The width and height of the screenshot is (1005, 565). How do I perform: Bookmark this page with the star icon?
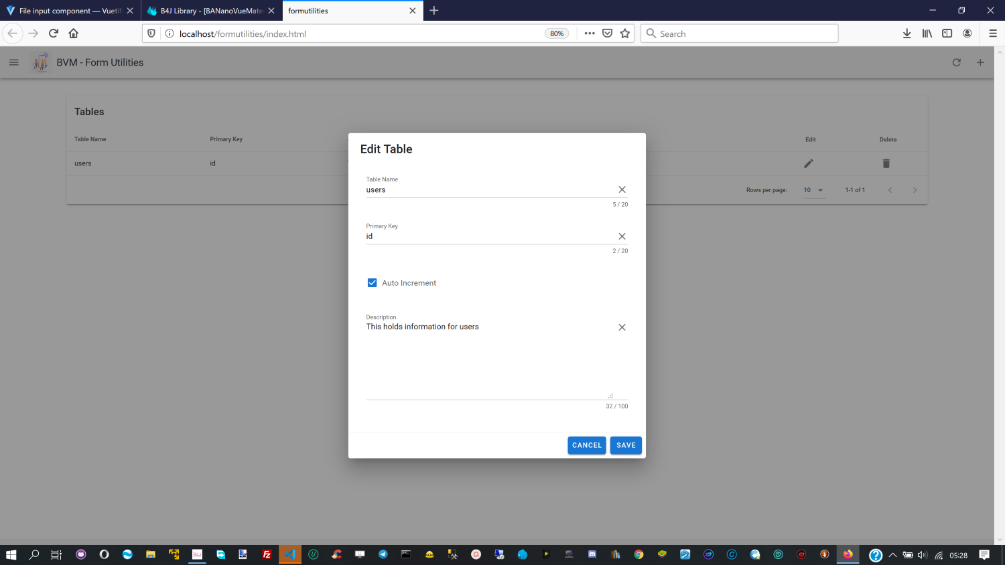tap(625, 33)
